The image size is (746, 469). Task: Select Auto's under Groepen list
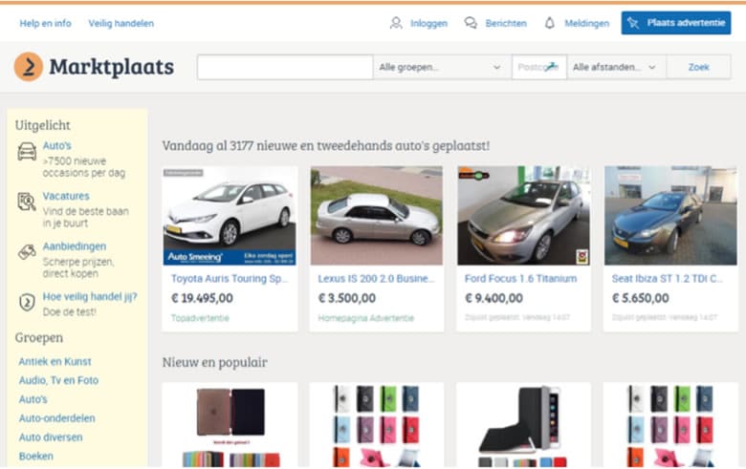pos(33,399)
